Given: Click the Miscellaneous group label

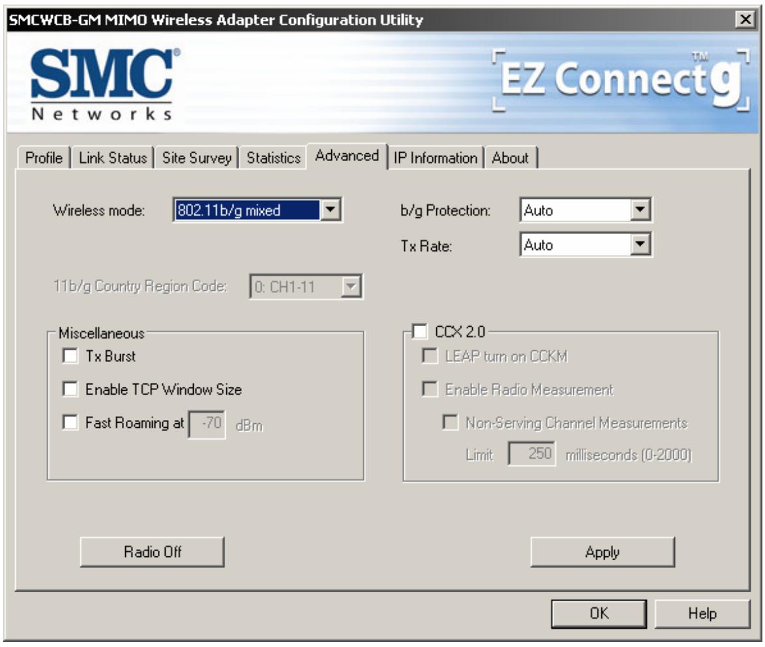Looking at the screenshot, I should pyautogui.click(x=102, y=333).
